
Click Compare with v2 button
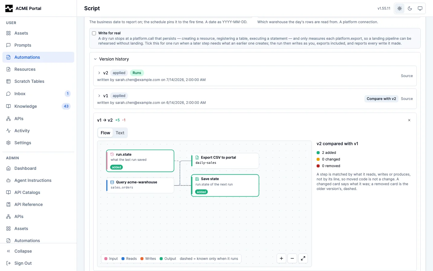pyautogui.click(x=381, y=99)
